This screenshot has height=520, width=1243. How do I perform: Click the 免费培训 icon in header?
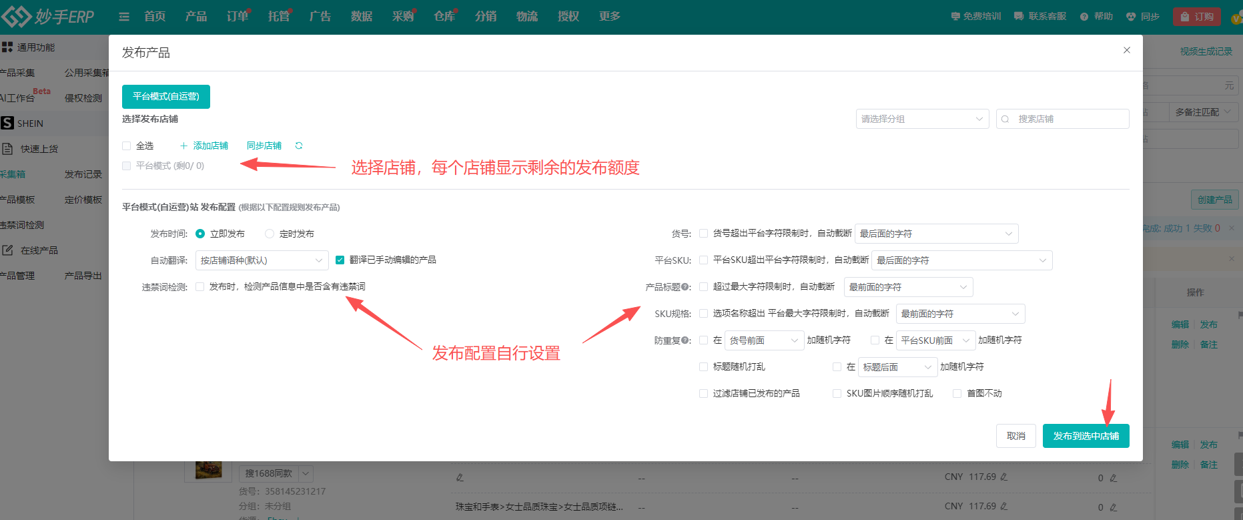click(x=955, y=17)
